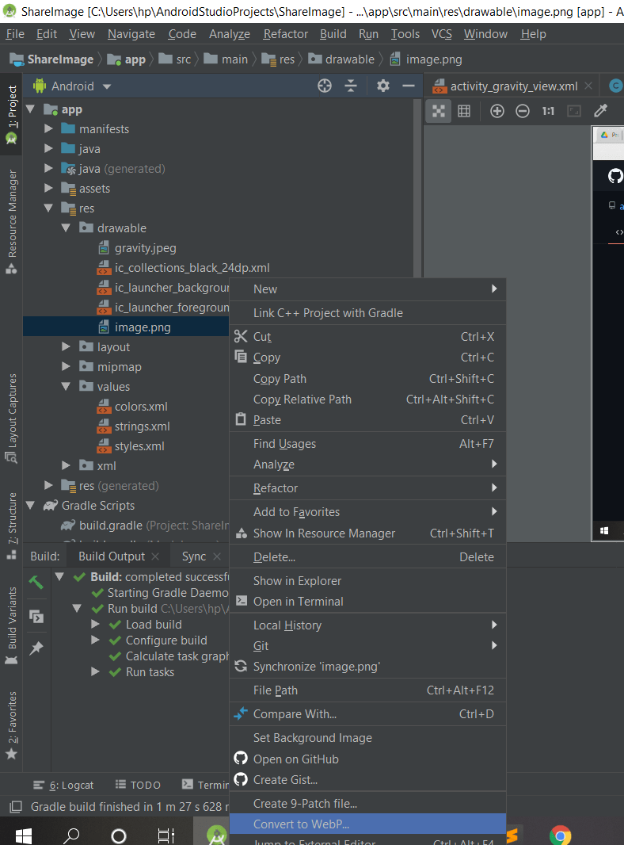Image resolution: width=624 pixels, height=845 pixels.
Task: Expand the mipmap folder
Action: (x=66, y=366)
